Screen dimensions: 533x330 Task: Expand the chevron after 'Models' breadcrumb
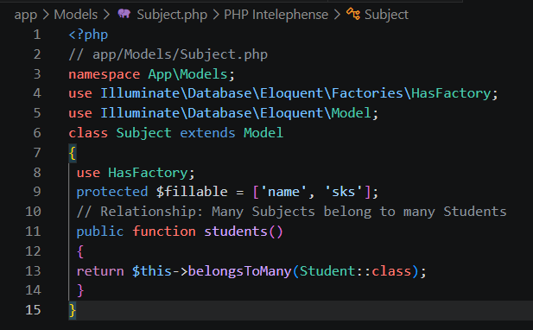[x=106, y=15]
